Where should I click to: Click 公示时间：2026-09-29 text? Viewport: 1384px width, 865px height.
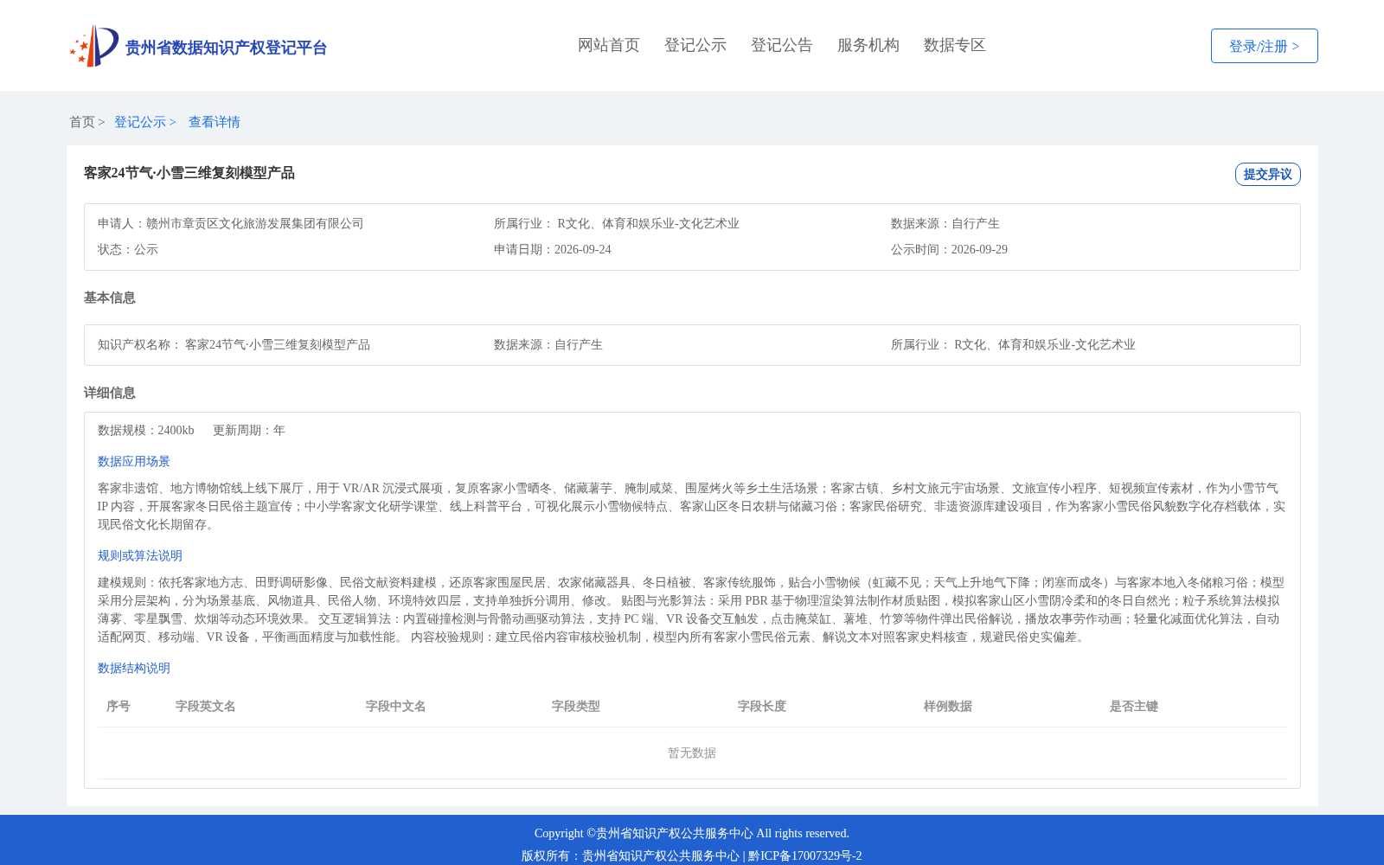coord(950,249)
